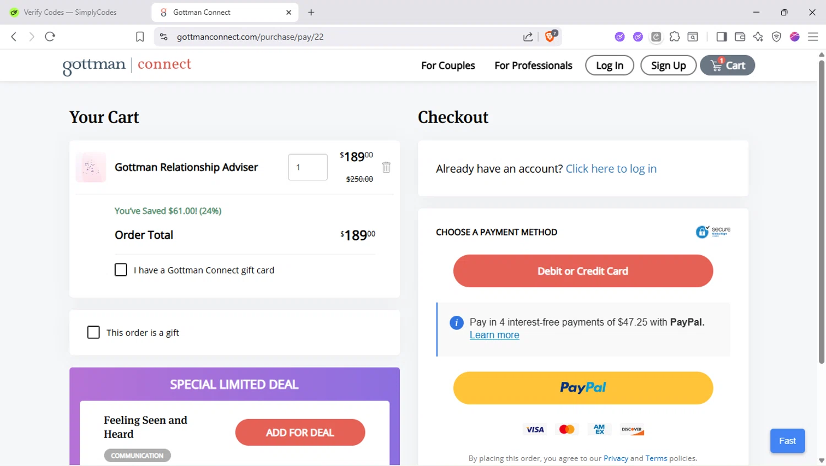Click the bookmark icon in address bar
826x466 pixels.
click(140, 37)
